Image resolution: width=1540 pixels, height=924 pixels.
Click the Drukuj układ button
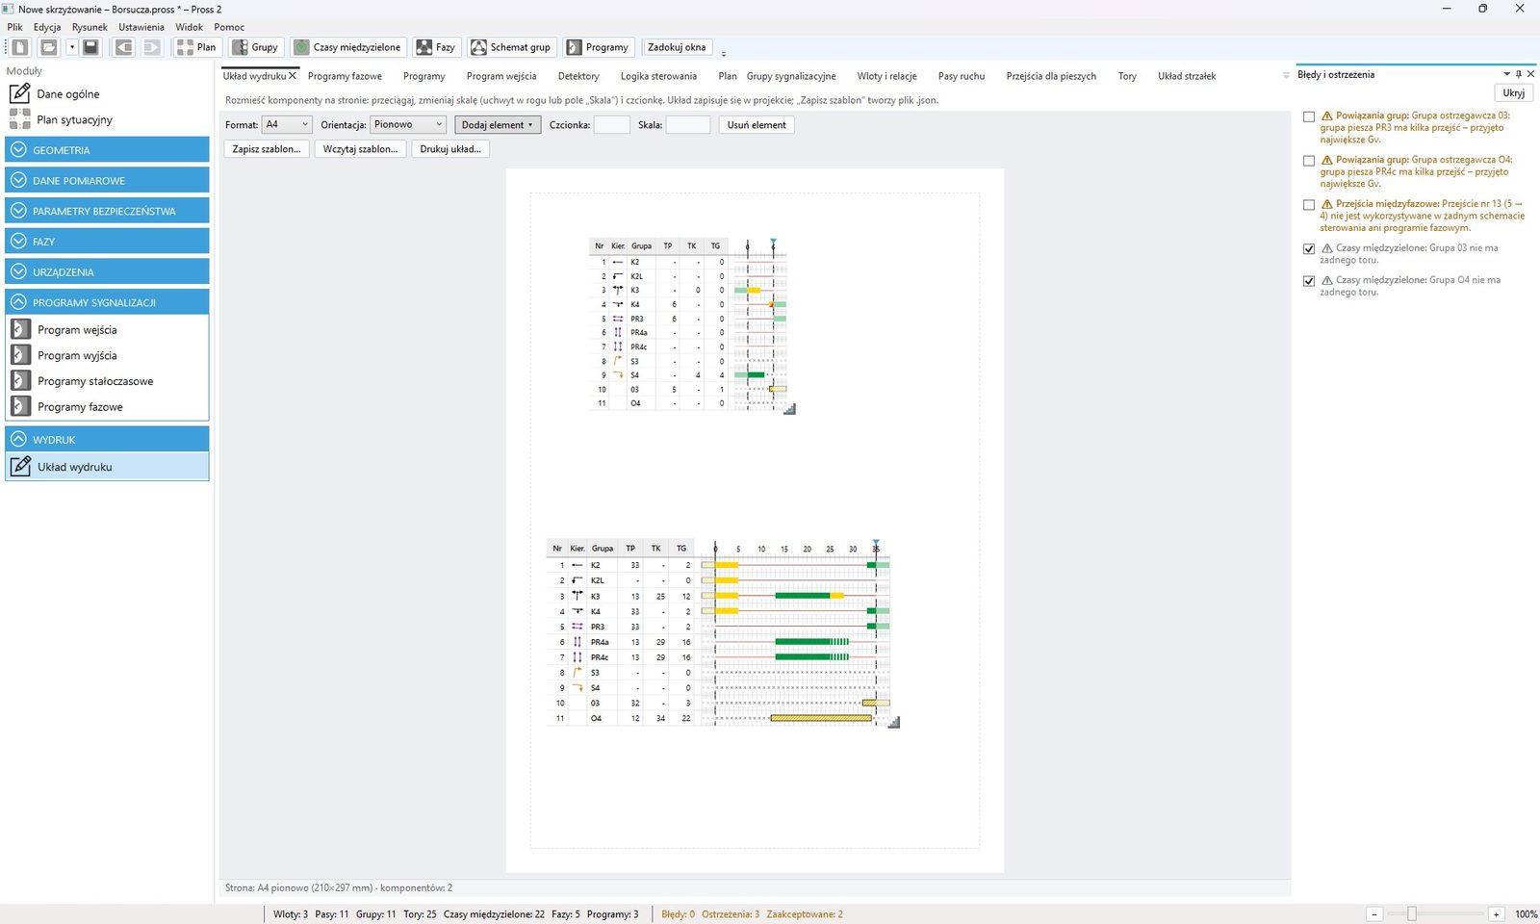(x=450, y=149)
